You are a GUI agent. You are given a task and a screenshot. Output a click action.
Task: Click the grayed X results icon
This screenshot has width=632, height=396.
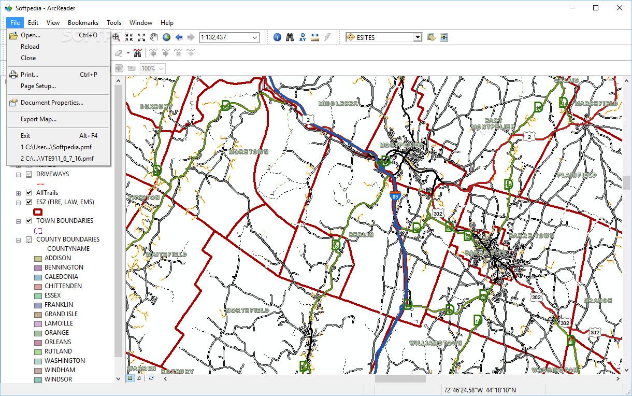pyautogui.click(x=178, y=53)
